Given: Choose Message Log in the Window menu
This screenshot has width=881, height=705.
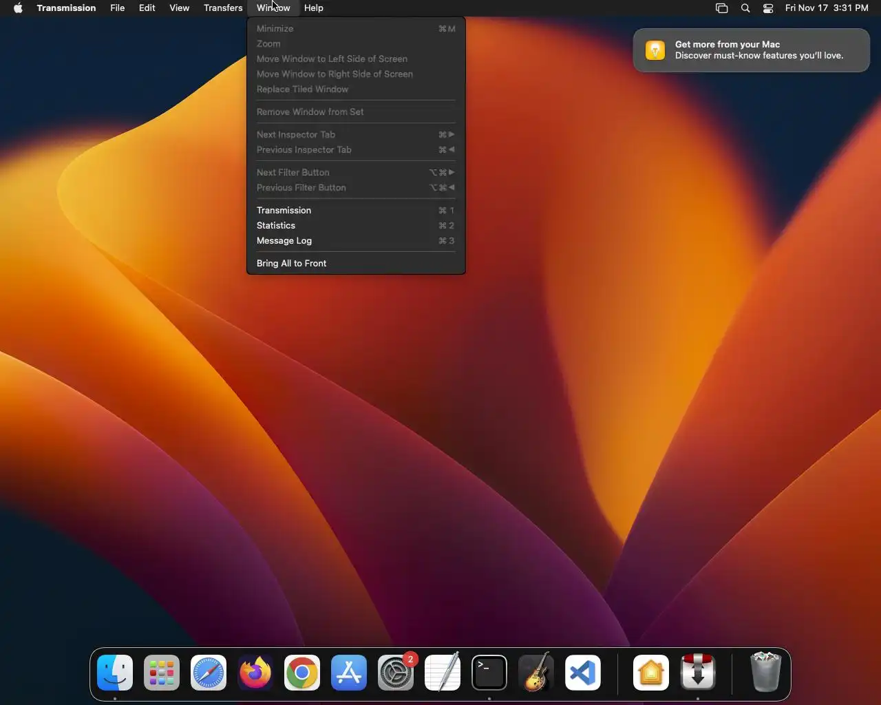Looking at the screenshot, I should tap(356, 241).
